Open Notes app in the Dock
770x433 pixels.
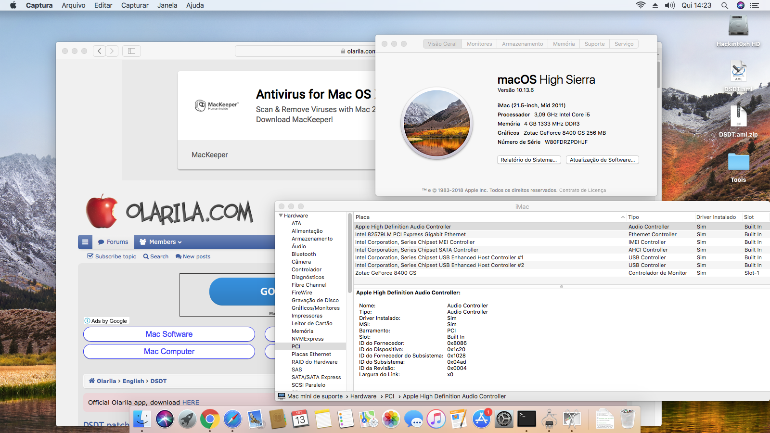(x=323, y=419)
